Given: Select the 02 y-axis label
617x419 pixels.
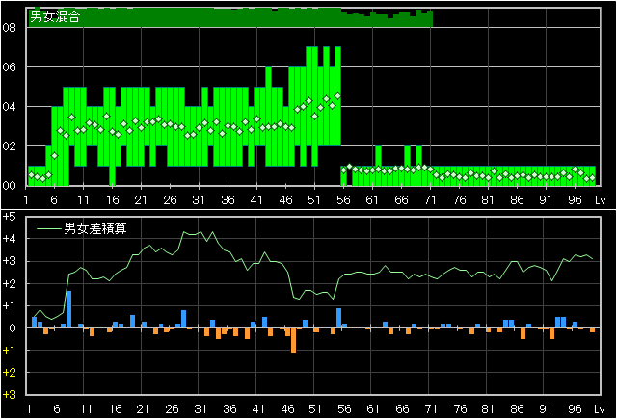Looking at the screenshot, I should pos(9,146).
